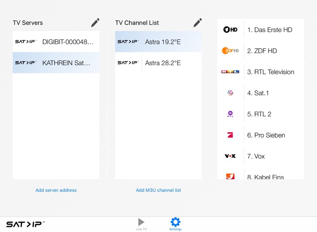Switch to the Live TV tab
The image size is (317, 232).
[x=141, y=224]
